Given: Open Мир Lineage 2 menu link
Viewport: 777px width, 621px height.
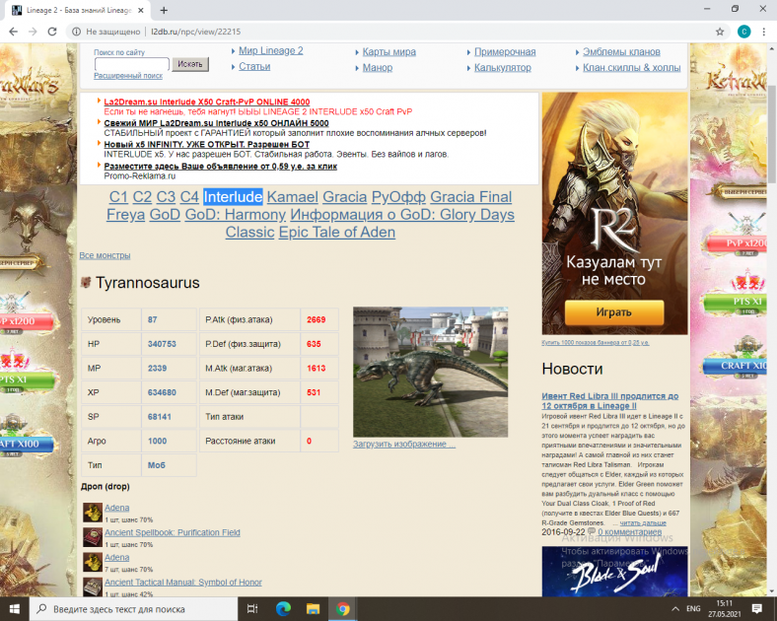Looking at the screenshot, I should (x=270, y=50).
